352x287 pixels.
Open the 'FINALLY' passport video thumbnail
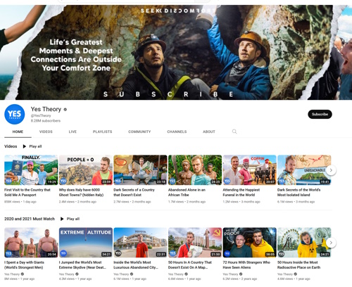(31, 170)
